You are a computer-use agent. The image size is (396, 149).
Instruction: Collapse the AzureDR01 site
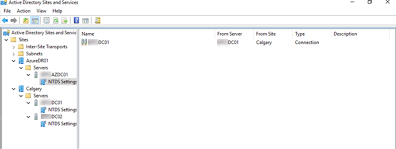(13, 61)
